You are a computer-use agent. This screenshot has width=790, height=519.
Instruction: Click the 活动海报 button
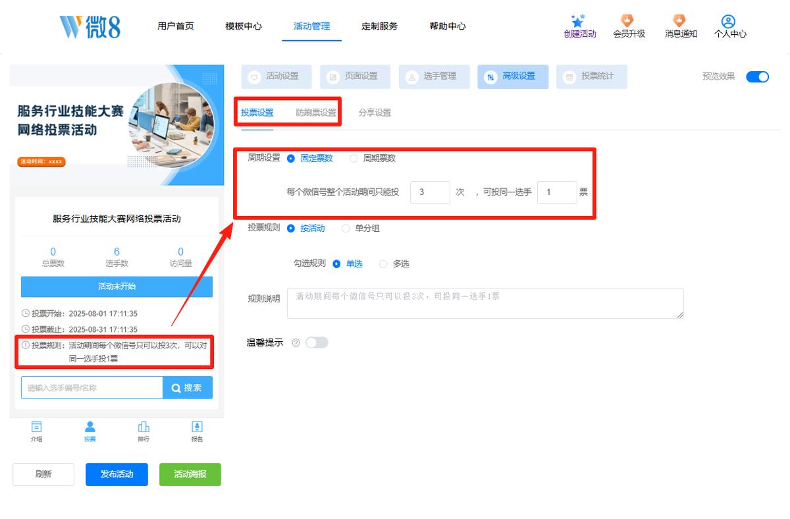190,474
